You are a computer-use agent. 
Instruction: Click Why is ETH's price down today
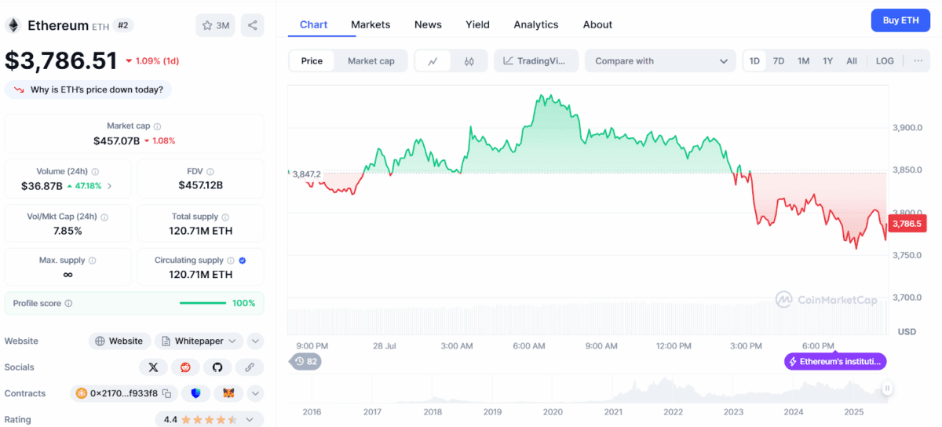(x=88, y=89)
